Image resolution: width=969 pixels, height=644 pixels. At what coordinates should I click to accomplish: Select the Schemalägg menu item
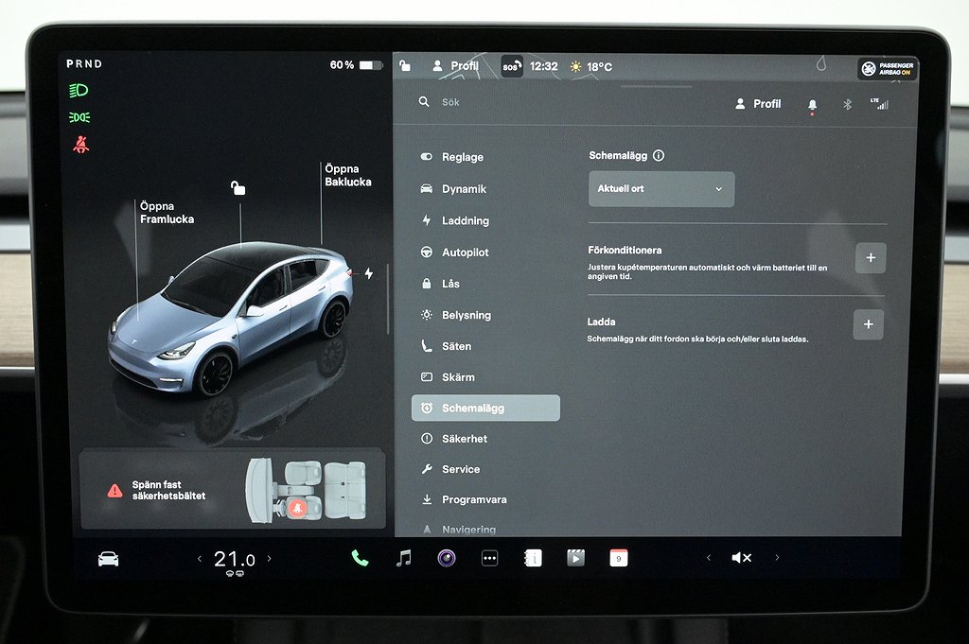point(485,409)
